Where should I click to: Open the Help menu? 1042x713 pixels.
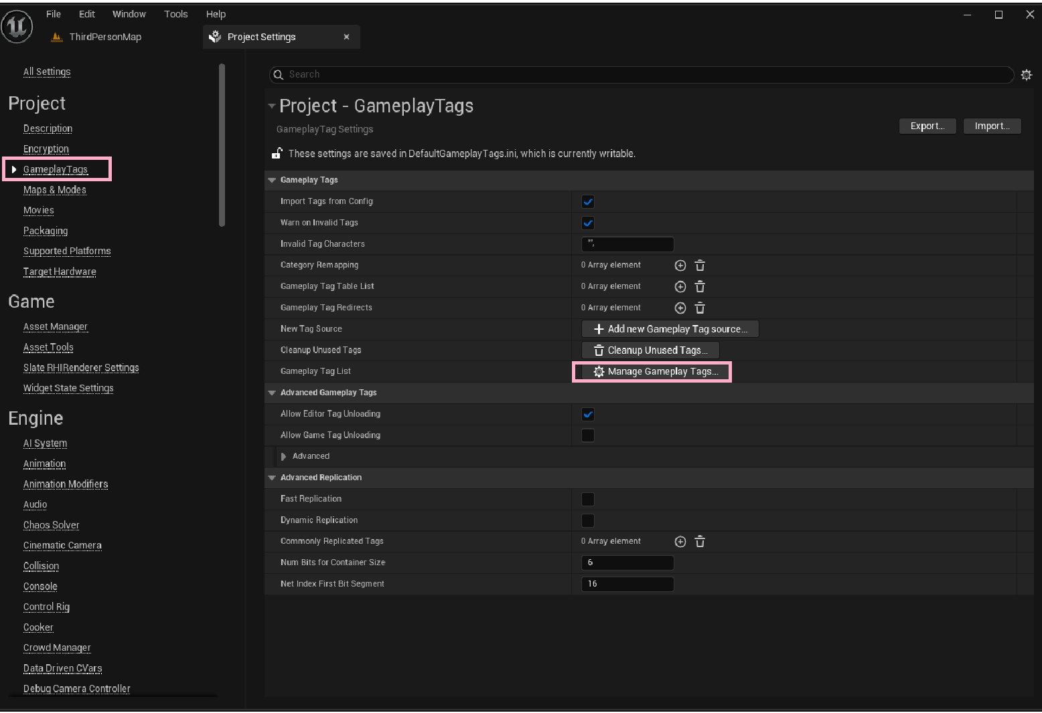(216, 14)
